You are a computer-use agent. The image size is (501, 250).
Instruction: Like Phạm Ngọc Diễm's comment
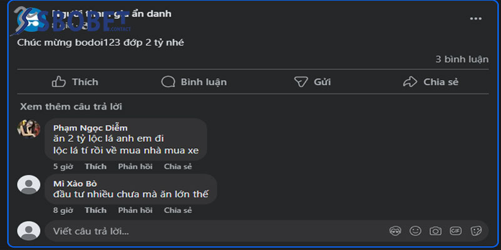tap(95, 166)
